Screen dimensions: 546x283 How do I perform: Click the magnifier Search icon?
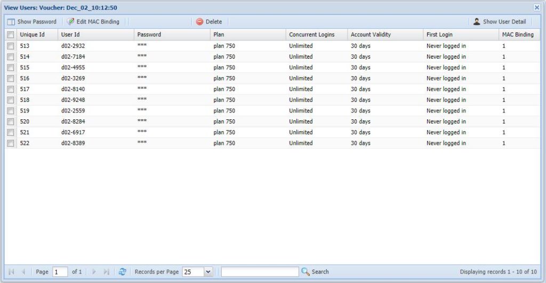click(306, 272)
